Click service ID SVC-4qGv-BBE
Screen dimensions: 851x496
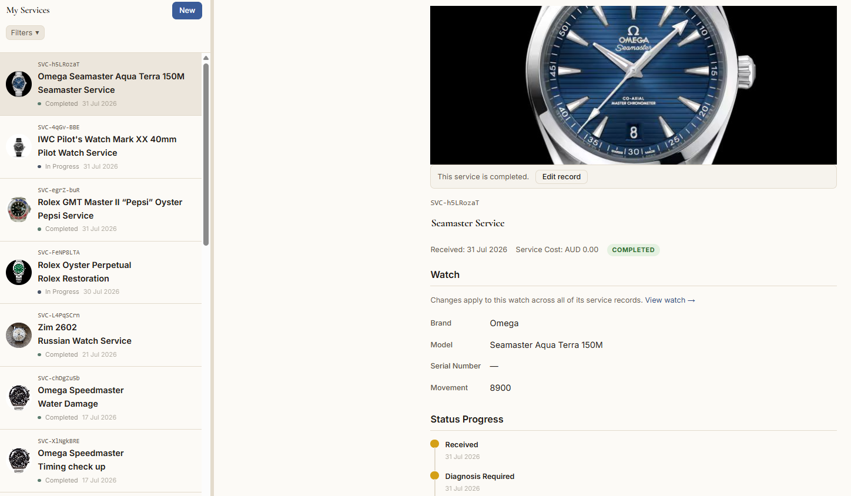click(59, 127)
